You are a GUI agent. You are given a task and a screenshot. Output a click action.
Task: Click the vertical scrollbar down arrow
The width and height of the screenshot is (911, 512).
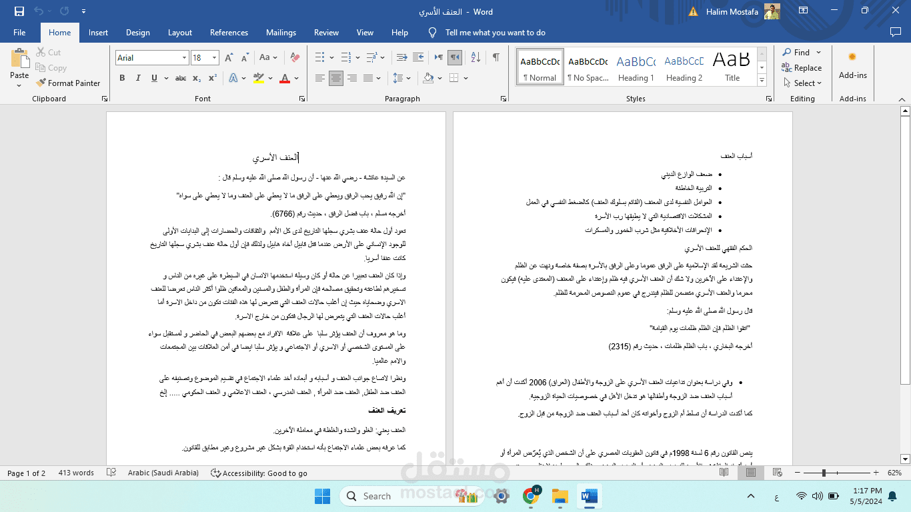905,459
